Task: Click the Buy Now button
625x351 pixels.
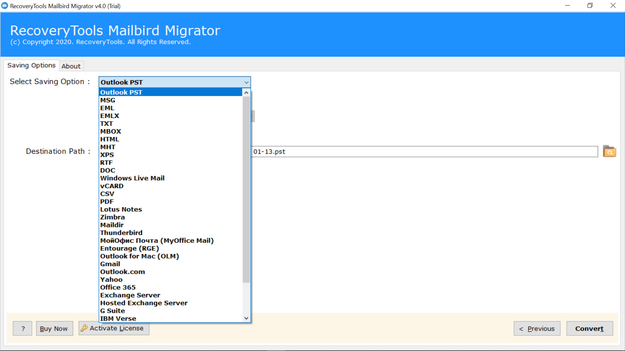Action: click(x=54, y=328)
